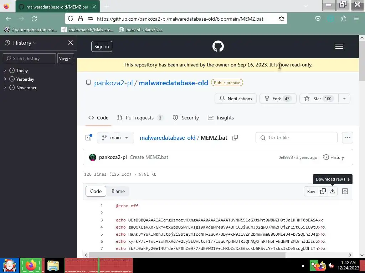Open GitHub header hamburger menu
Viewport: 365px width, 273px height.
pos(339,46)
